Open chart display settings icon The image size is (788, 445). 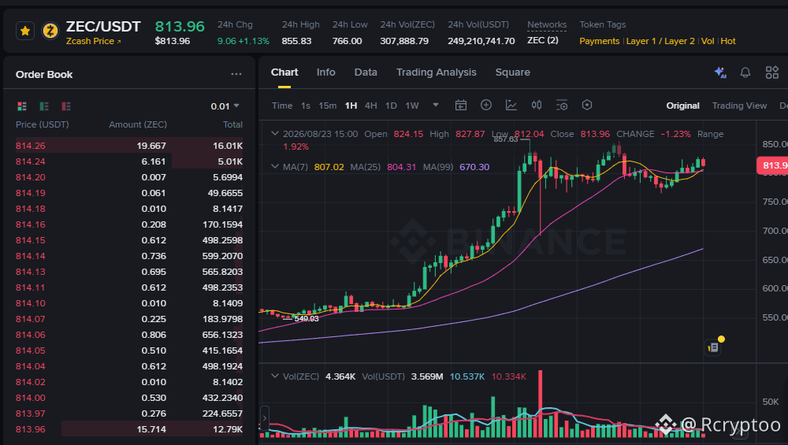click(x=562, y=105)
